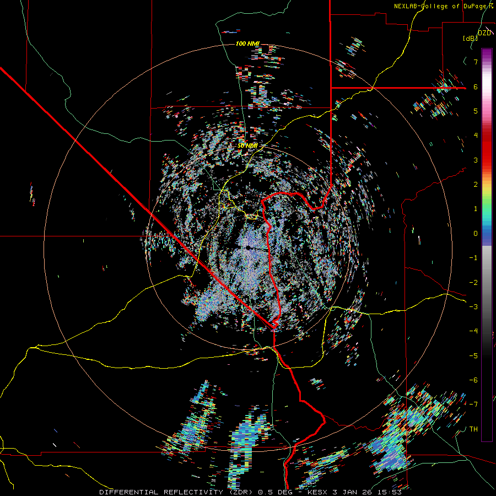Click the blue segment of the color bar
Viewport: 496px width, 496px height.
coord(487,234)
